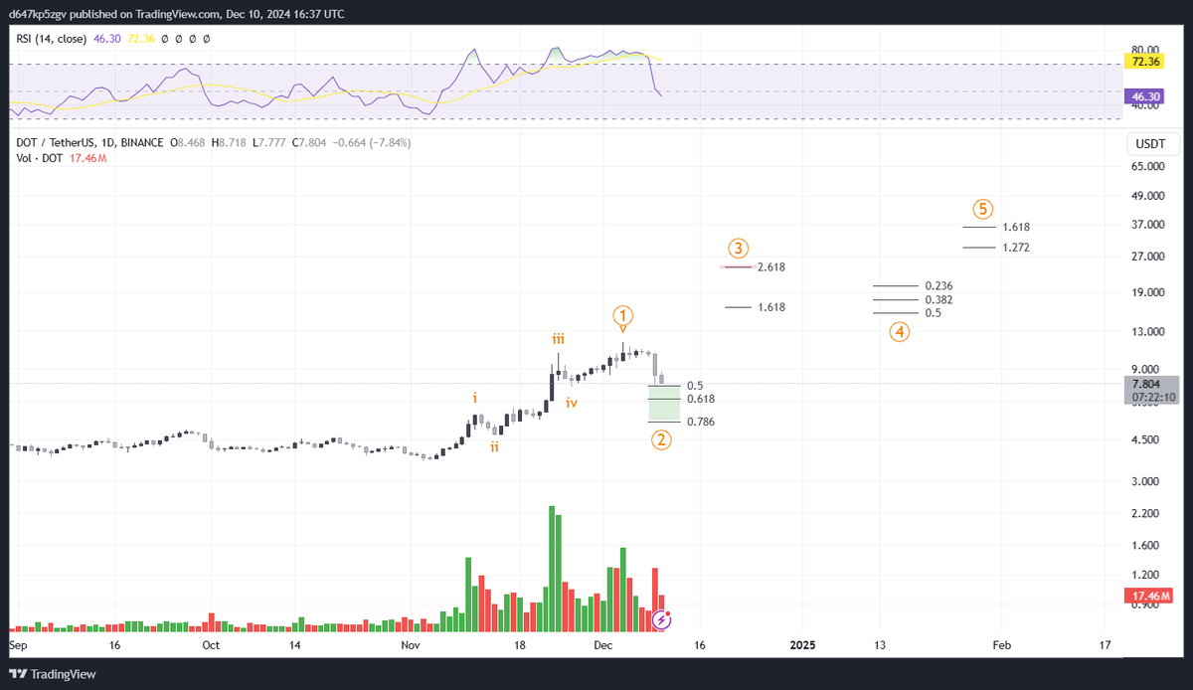Click the 80.00 RSI axis label
The height and width of the screenshot is (690, 1193).
click(1145, 49)
